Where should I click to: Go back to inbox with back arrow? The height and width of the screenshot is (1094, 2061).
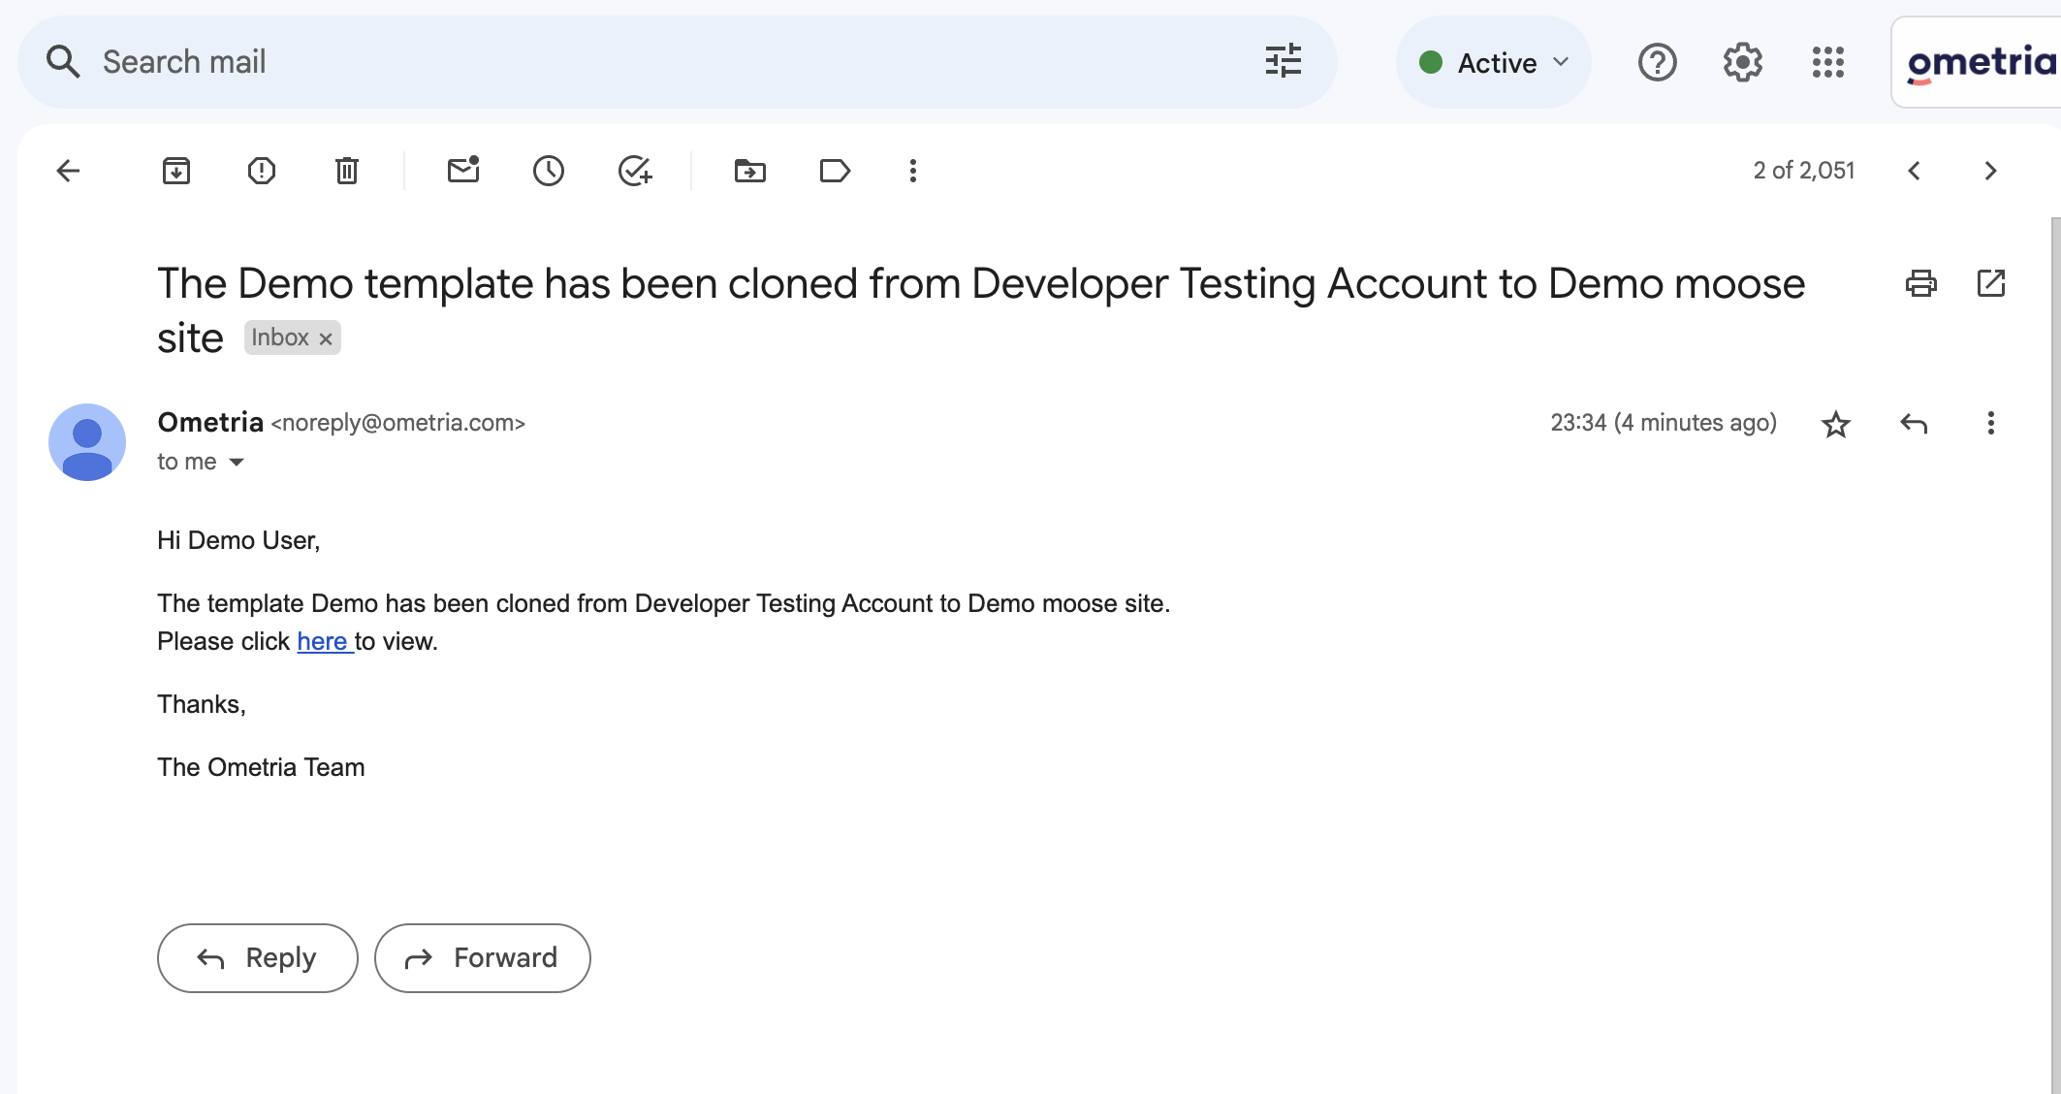pyautogui.click(x=68, y=172)
